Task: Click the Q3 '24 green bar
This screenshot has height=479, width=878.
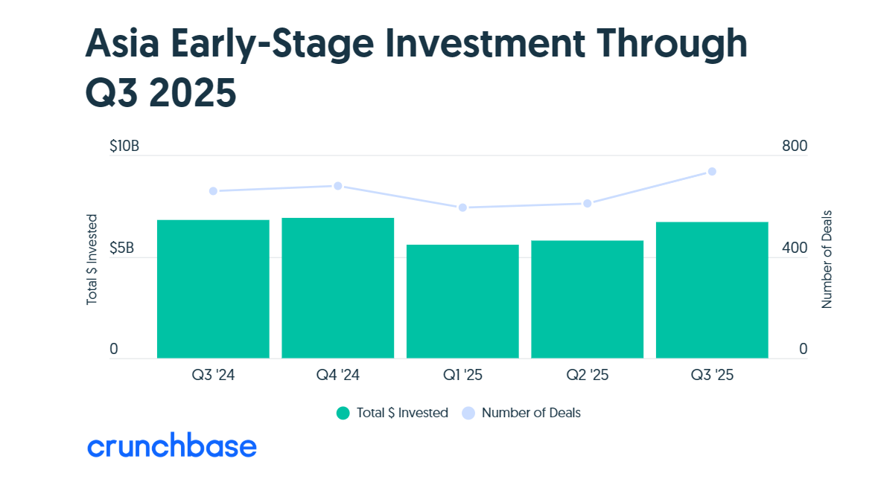Action: click(x=213, y=289)
